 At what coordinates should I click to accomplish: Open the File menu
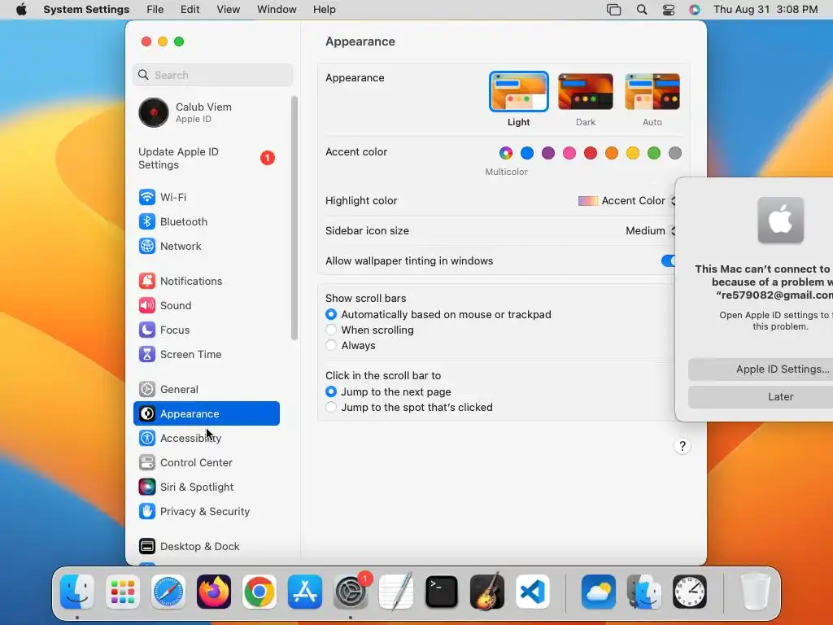pyautogui.click(x=155, y=10)
